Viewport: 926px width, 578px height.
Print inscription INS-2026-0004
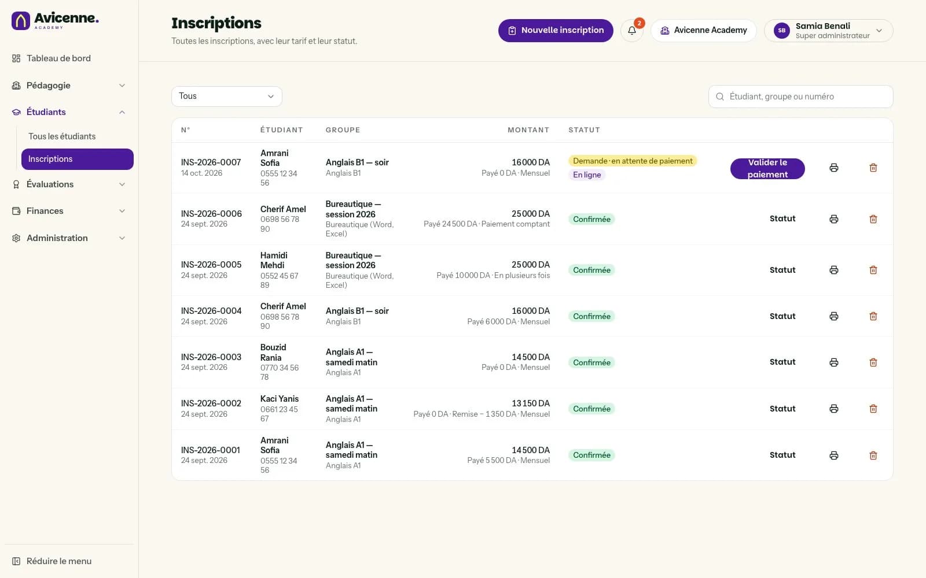pos(833,316)
